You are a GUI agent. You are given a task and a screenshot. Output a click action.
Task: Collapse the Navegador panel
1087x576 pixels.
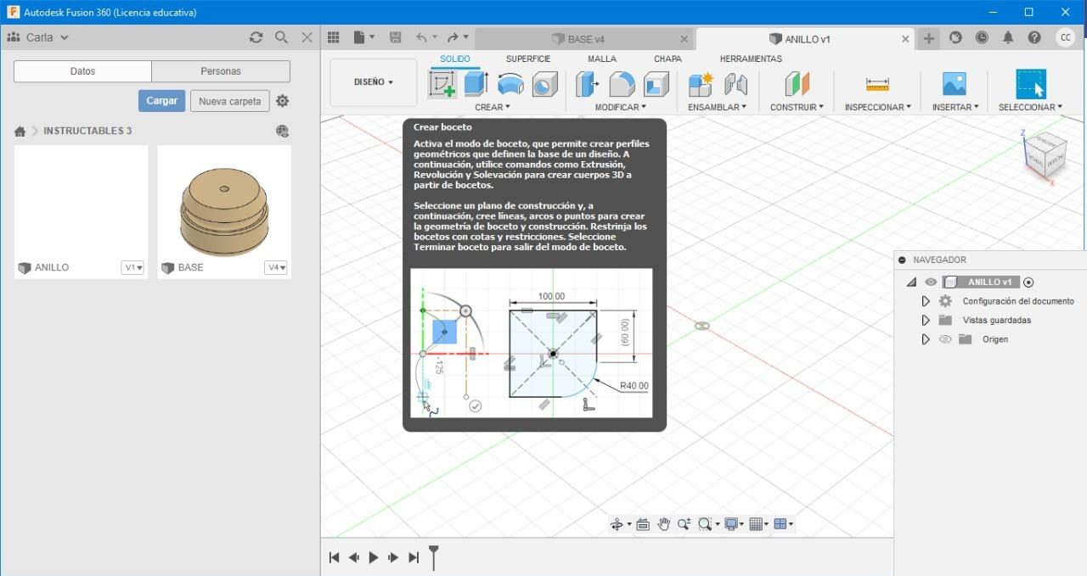903,260
